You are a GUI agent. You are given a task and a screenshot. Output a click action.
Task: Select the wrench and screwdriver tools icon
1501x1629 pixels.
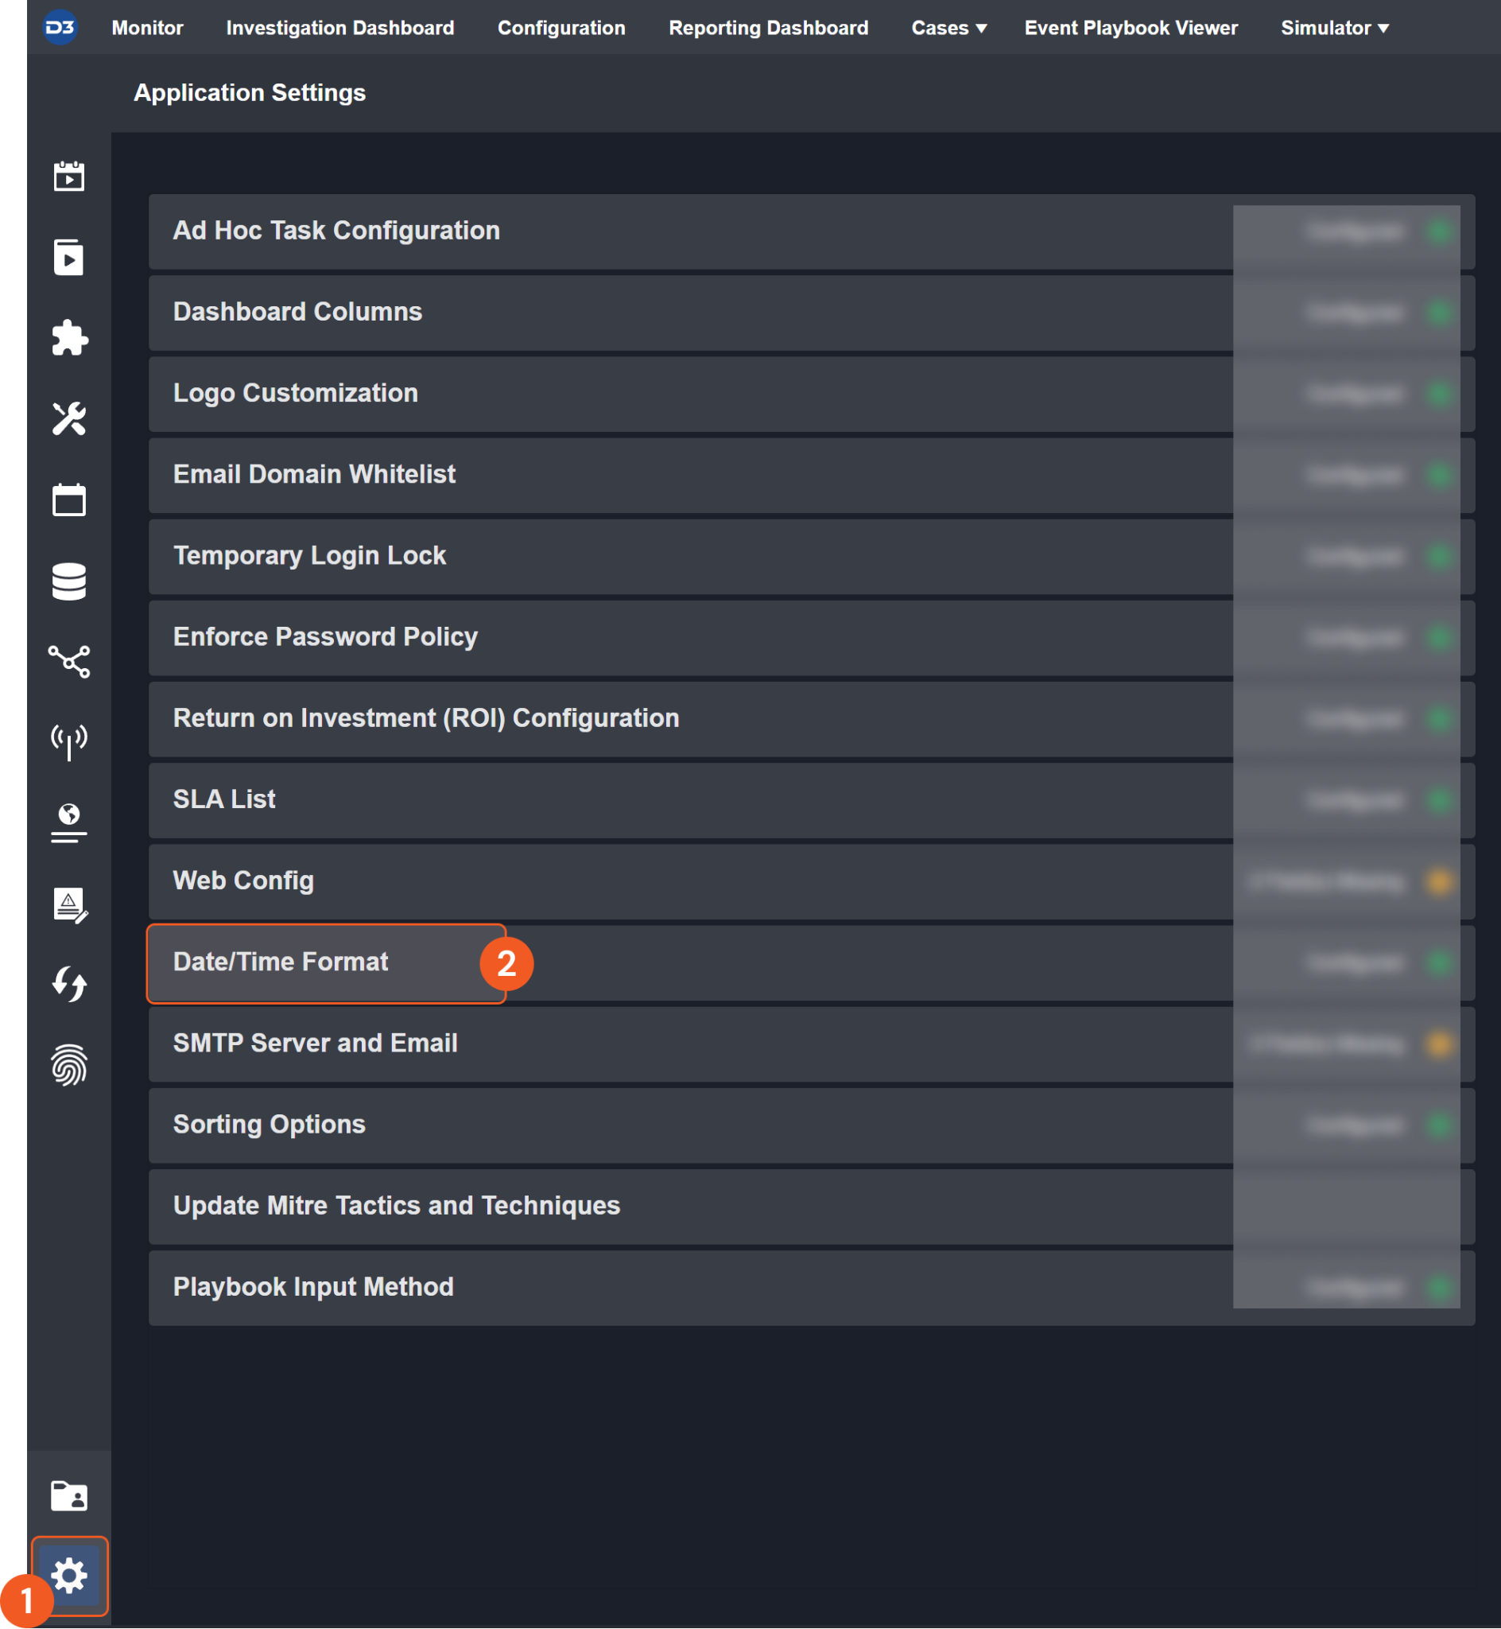coord(69,418)
